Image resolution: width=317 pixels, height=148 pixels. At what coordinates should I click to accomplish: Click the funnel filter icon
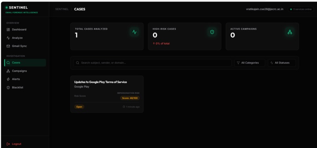point(238,63)
